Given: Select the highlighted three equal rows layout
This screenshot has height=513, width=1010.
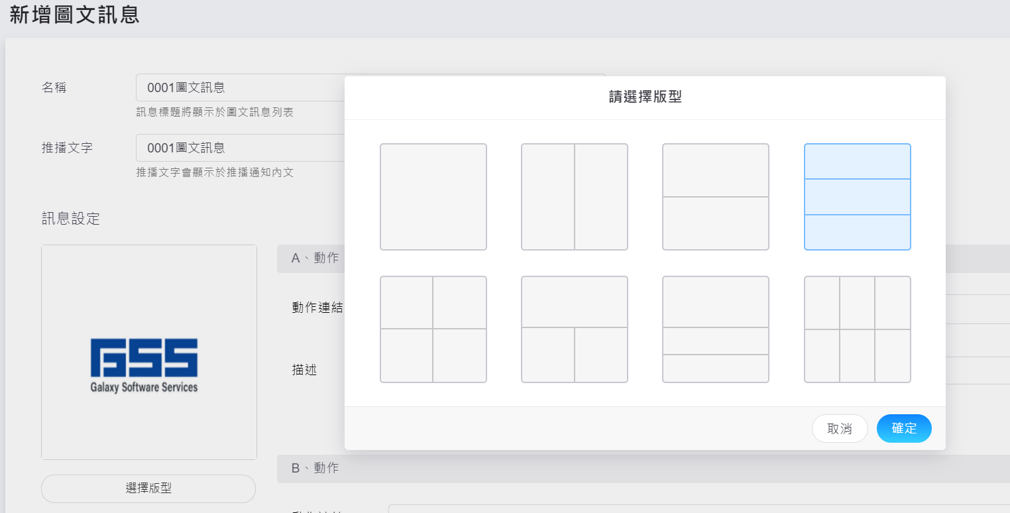Looking at the screenshot, I should pos(857,197).
